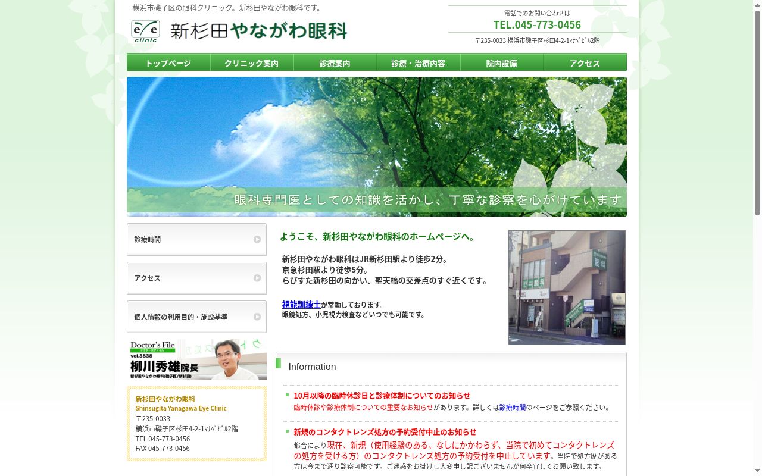The image size is (762, 476).
Task: Follow the 診療時間 link in Information section
Action: (x=513, y=408)
